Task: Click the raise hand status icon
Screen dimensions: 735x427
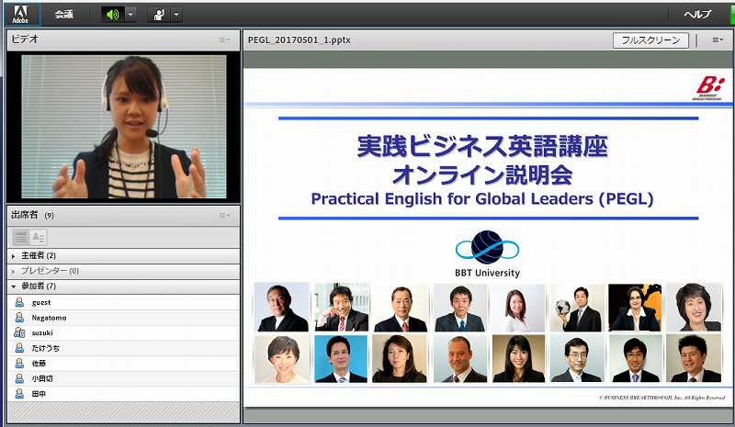Action: [159, 15]
